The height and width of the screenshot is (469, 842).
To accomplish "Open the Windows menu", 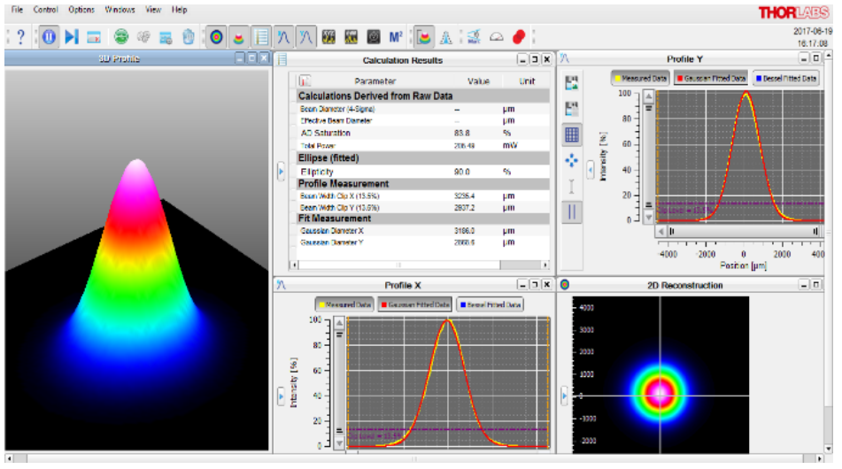I will pos(120,10).
